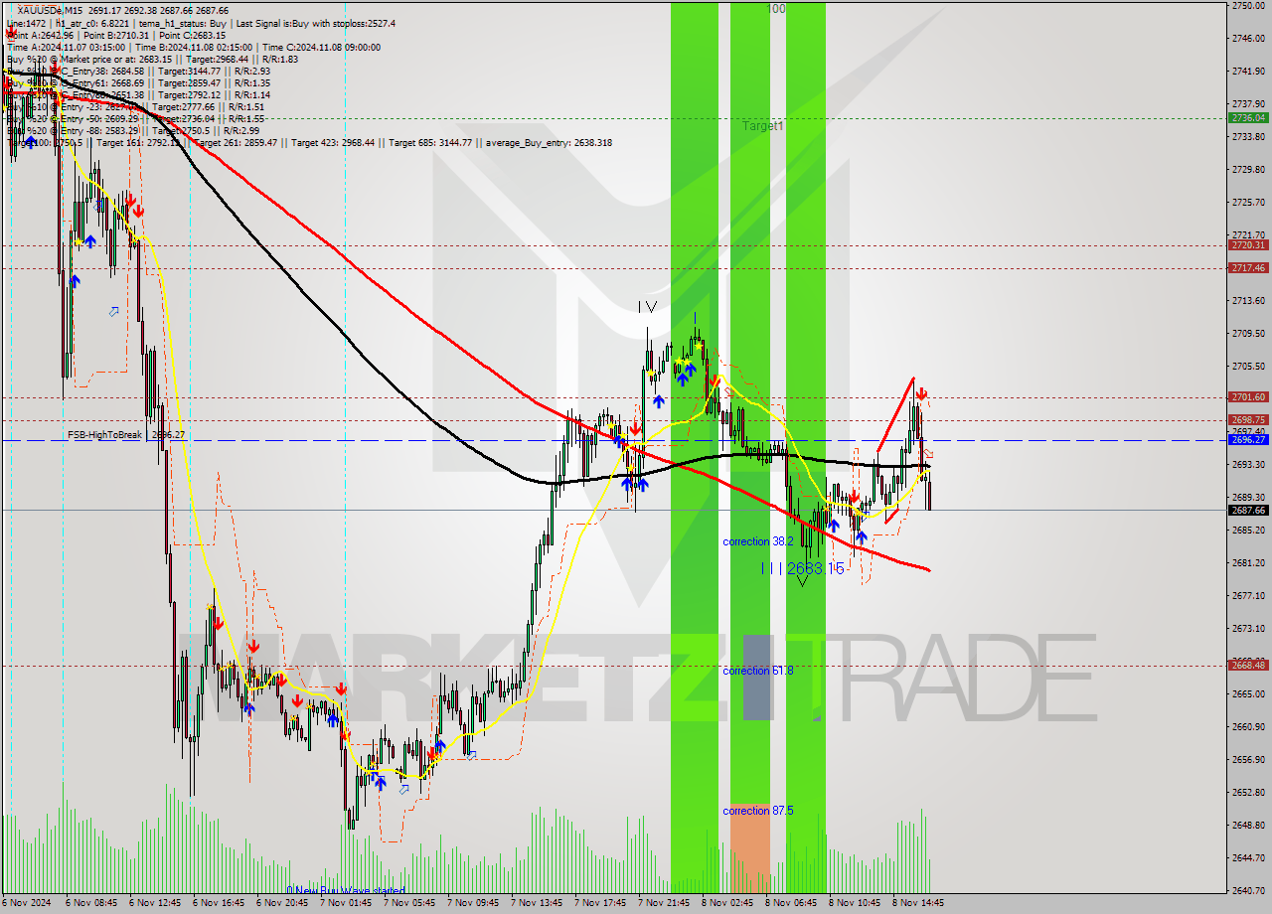Click the 'correction 87.5' label
The image size is (1272, 914).
tap(758, 811)
